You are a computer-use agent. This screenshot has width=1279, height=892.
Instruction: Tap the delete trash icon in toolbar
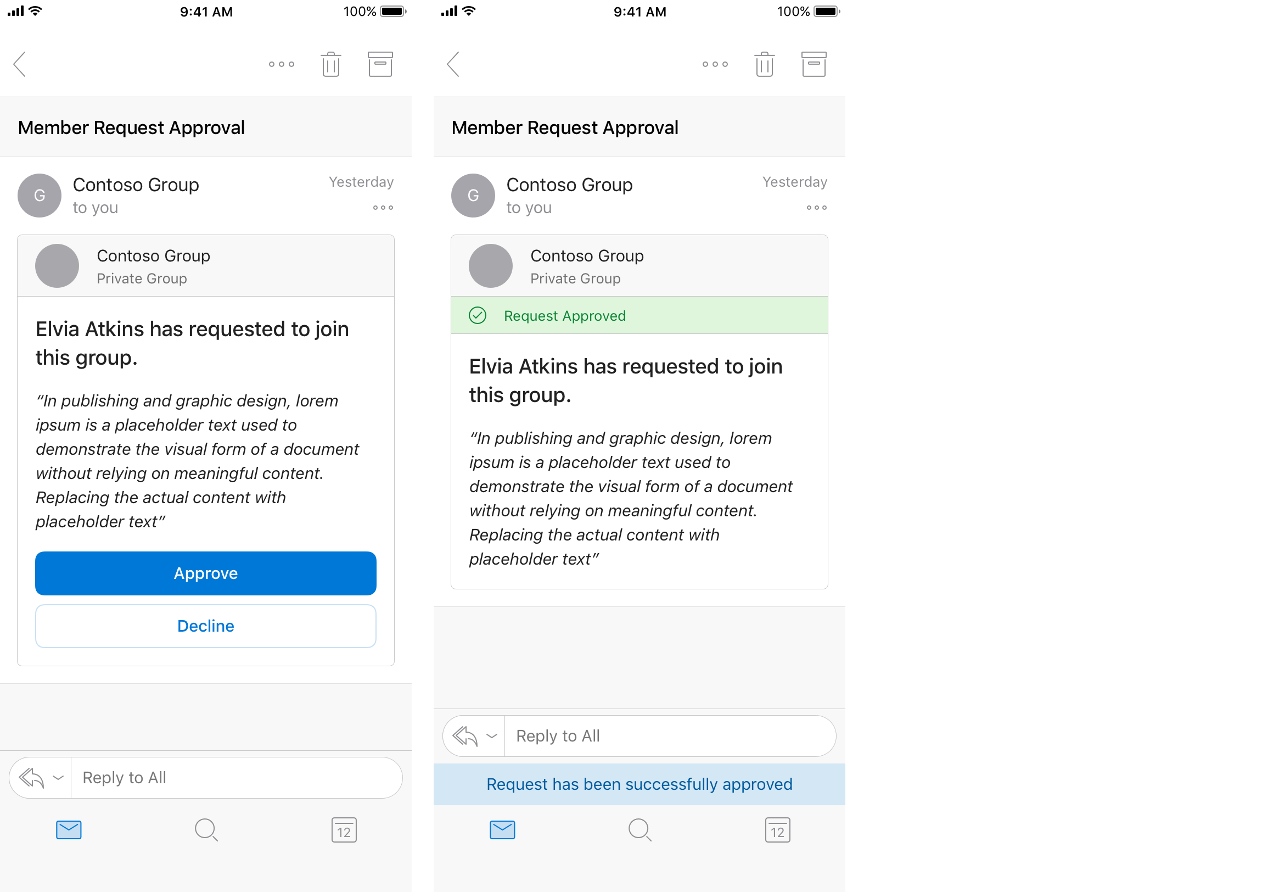(332, 63)
